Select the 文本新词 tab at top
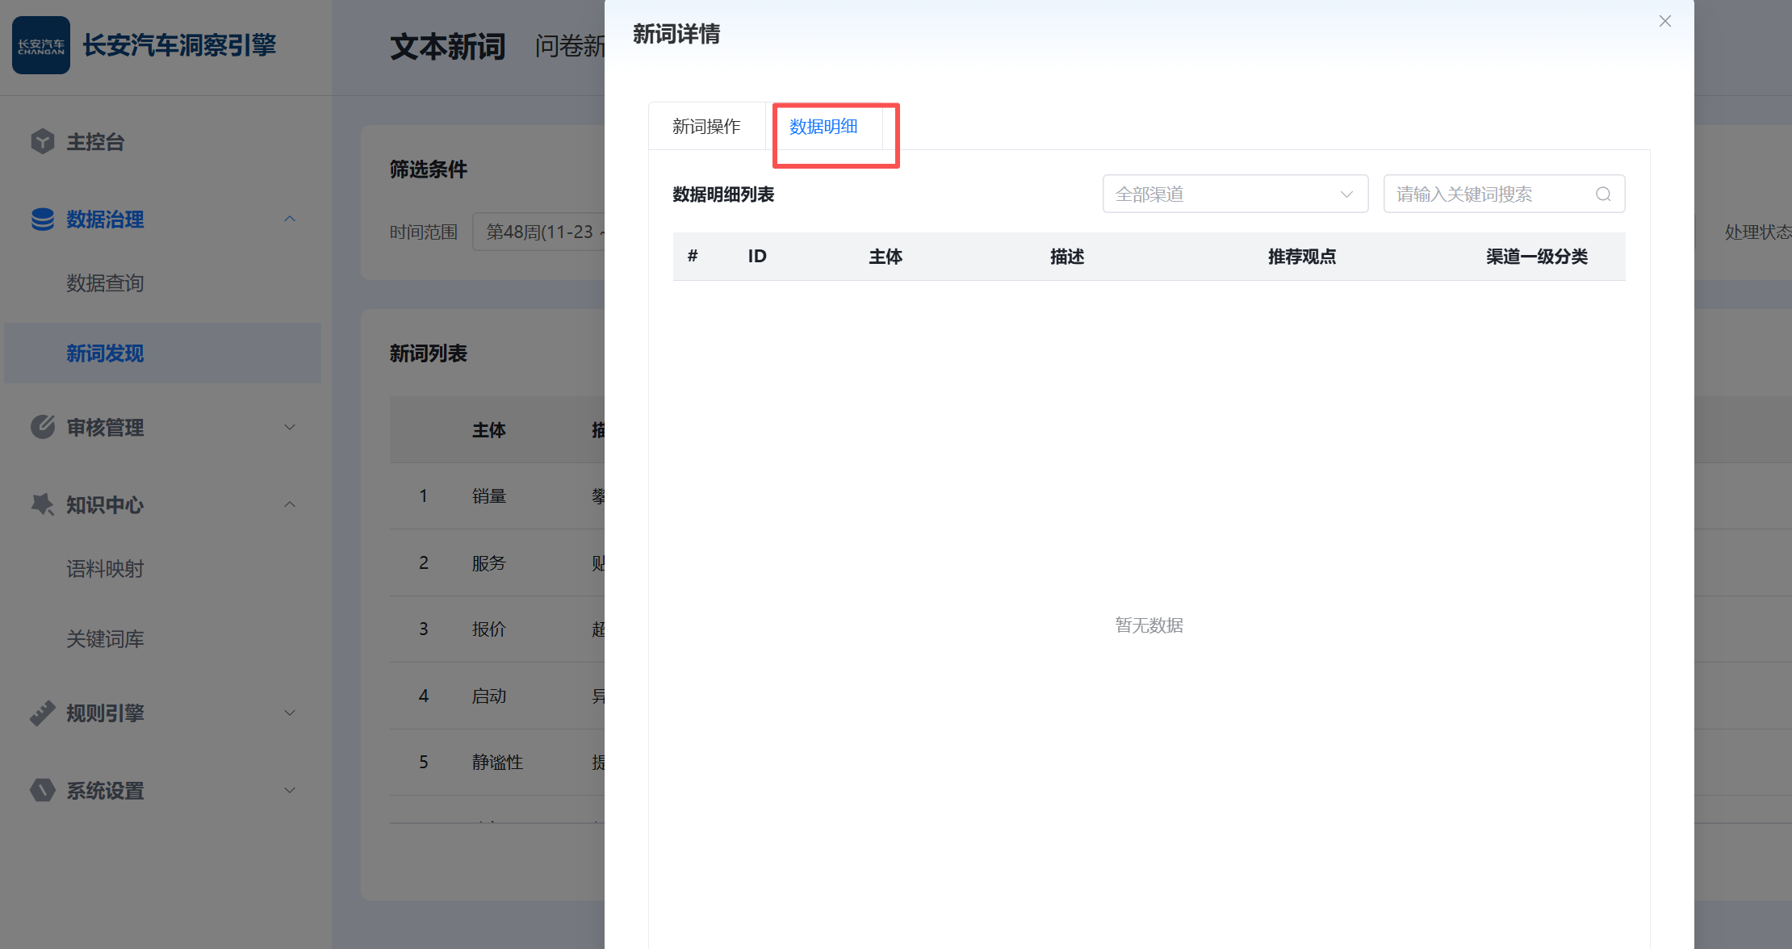The height and width of the screenshot is (949, 1792). coord(447,46)
